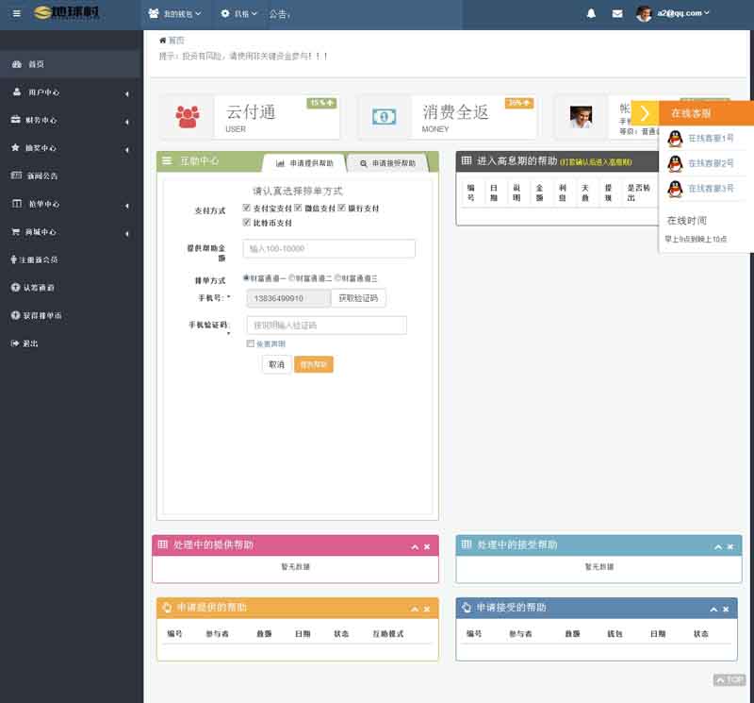Expand the 用户中心 submenu arrow
Viewport: 754px width, 703px height.
pos(127,94)
